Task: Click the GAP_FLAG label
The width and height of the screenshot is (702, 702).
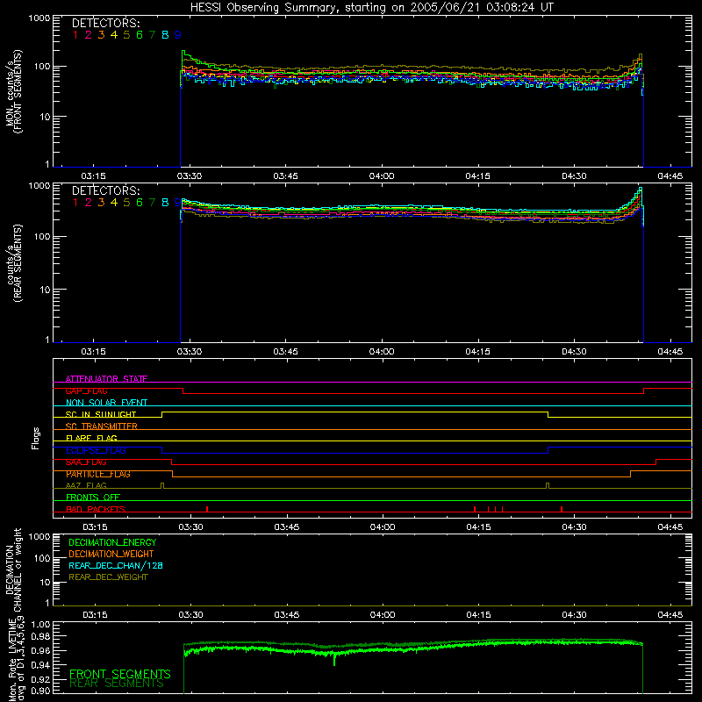Action: click(86, 390)
